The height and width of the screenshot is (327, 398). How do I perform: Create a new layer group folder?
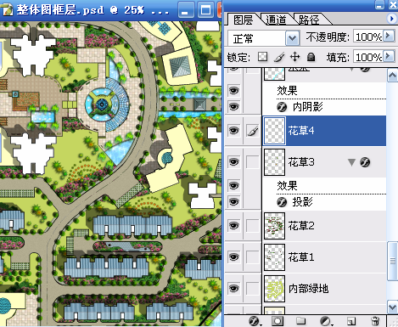pos(300,321)
